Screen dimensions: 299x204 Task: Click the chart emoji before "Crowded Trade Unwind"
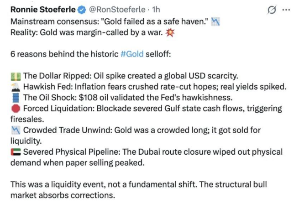(15, 131)
